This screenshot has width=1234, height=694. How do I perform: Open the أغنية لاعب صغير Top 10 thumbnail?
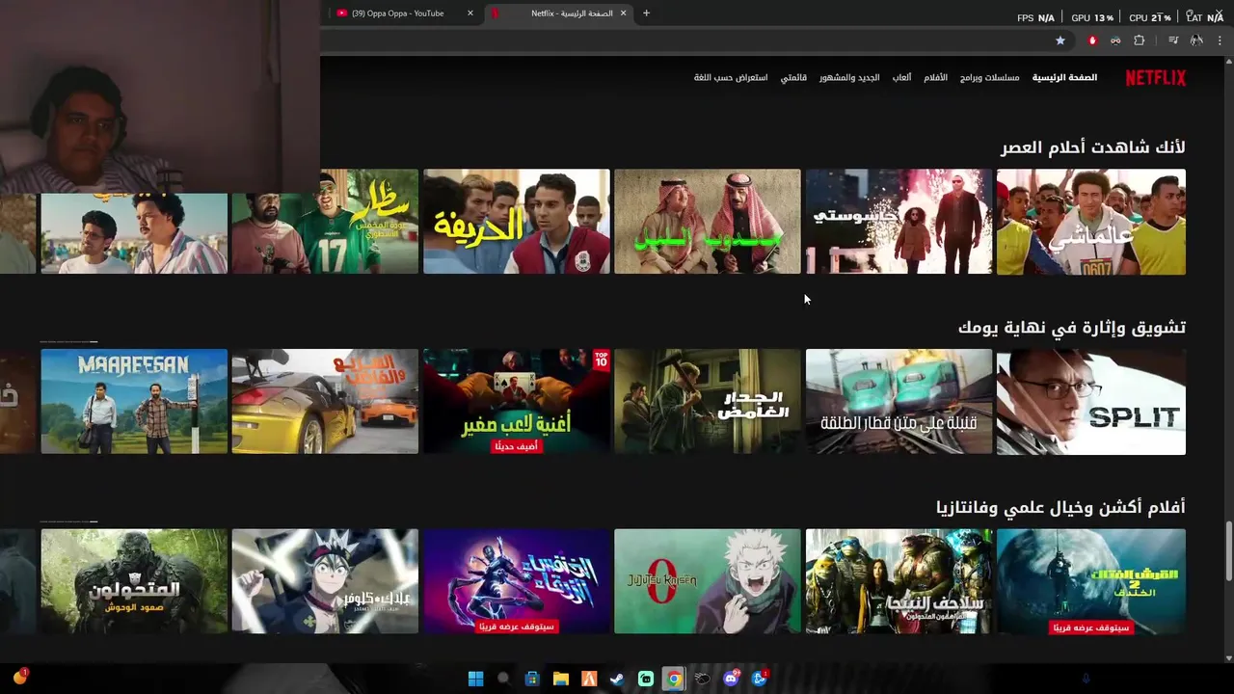(517, 402)
